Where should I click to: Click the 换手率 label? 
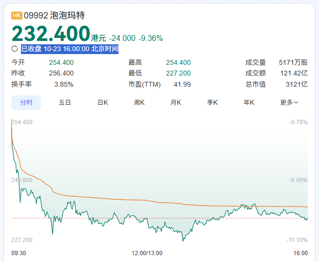(x=21, y=84)
